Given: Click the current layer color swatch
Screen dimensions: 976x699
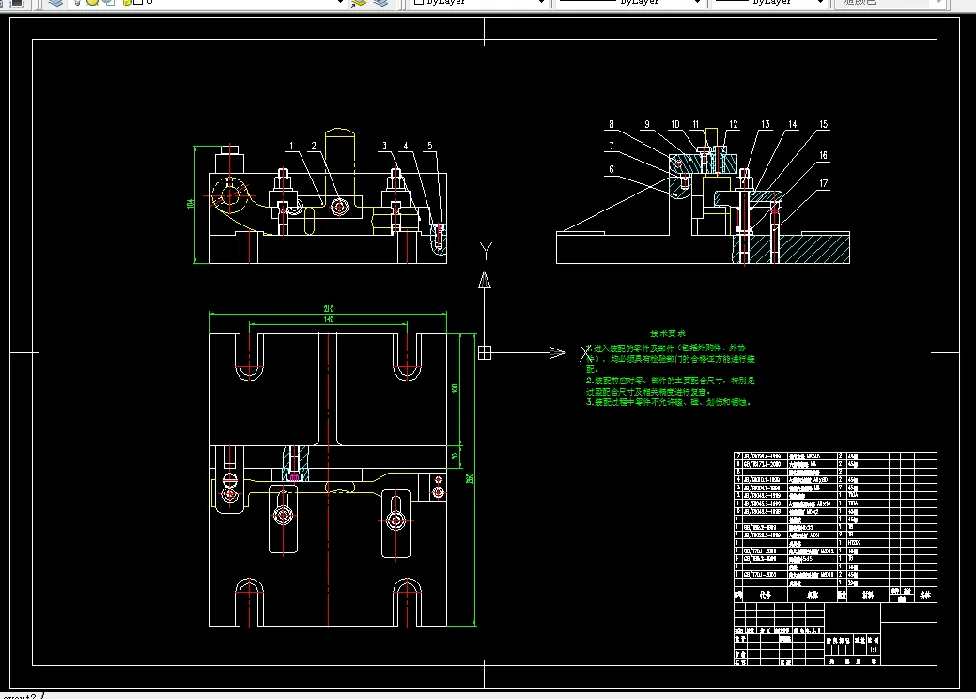Looking at the screenshot, I should point(137,3).
